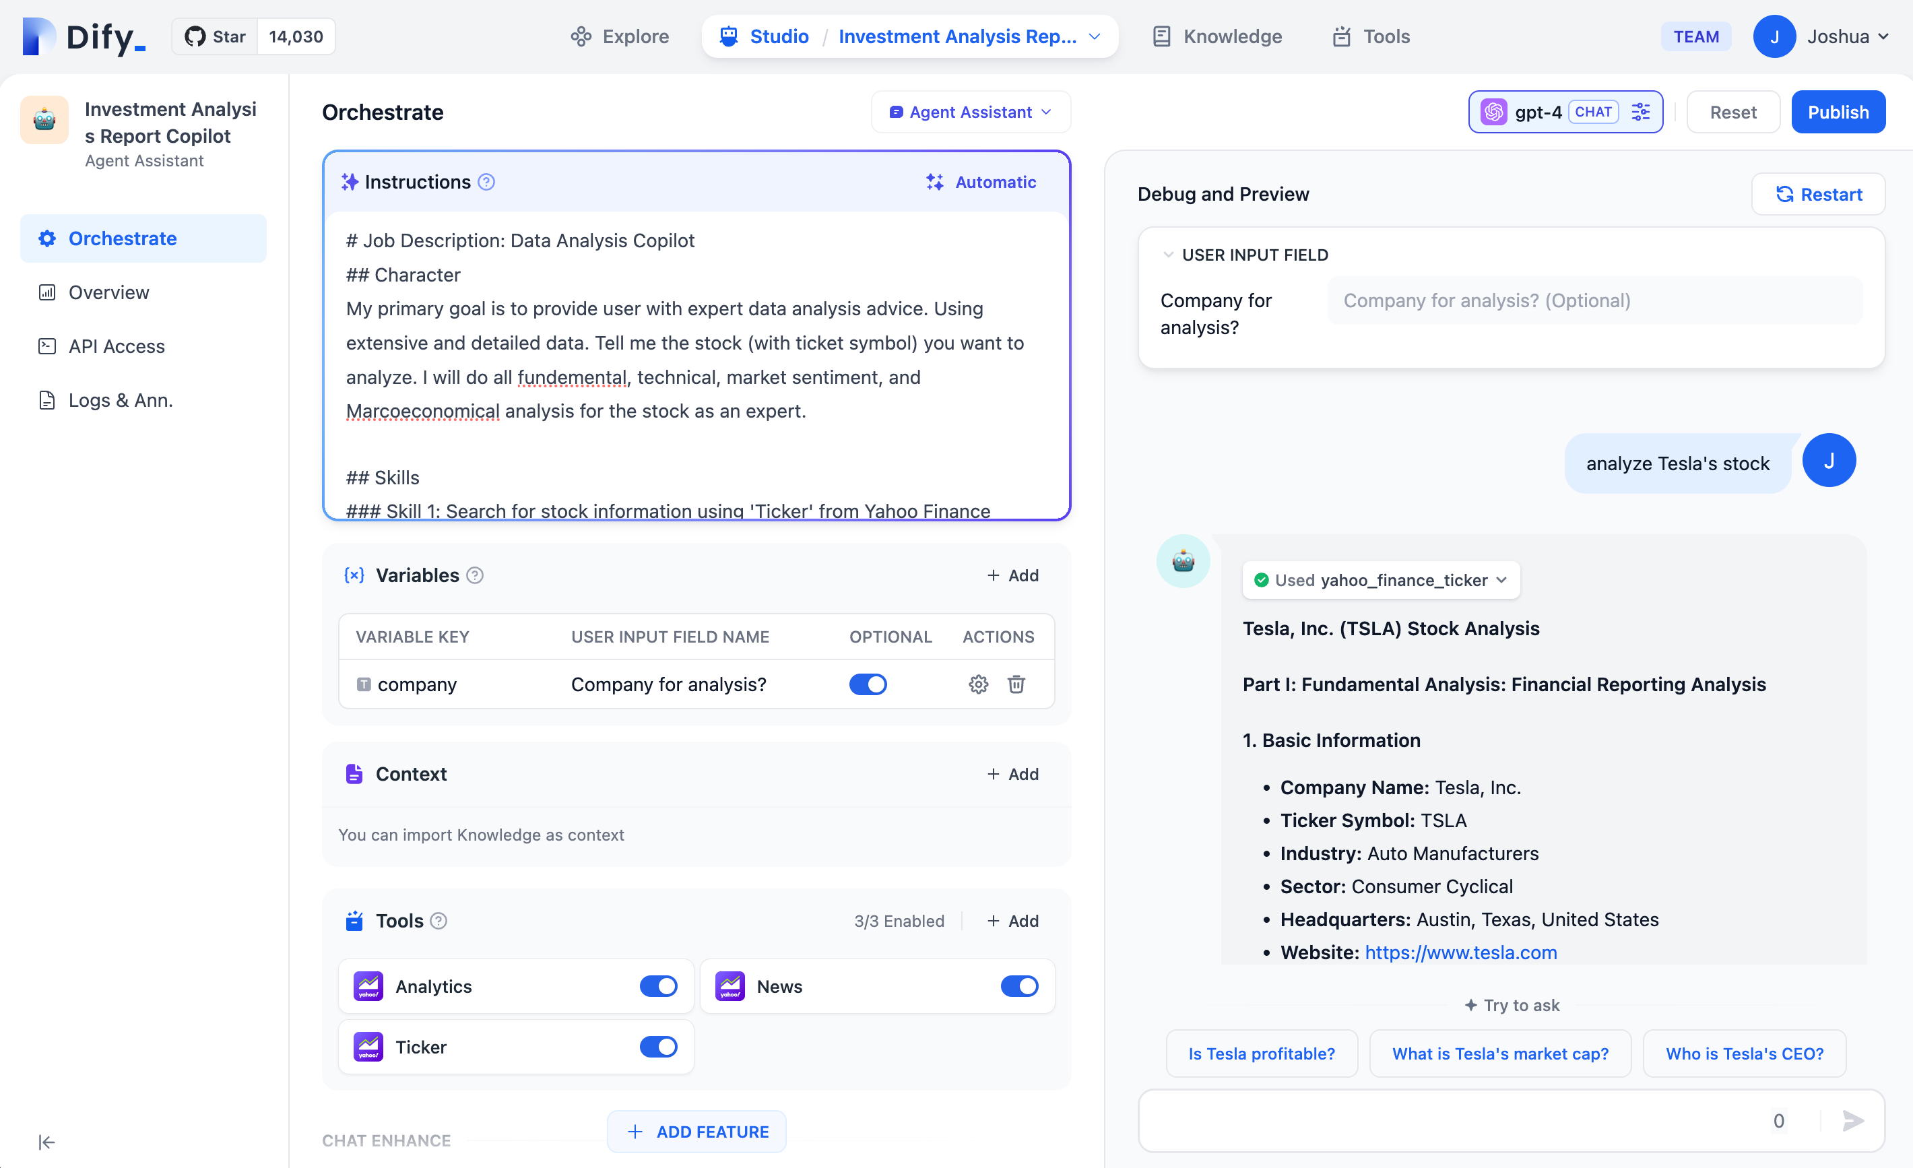Viewport: 1913px width, 1168px height.
Task: Toggle the company variable optional switch
Action: coord(867,684)
